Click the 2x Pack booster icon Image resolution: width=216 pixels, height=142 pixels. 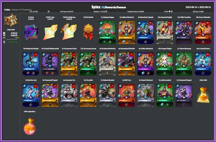tap(31, 32)
